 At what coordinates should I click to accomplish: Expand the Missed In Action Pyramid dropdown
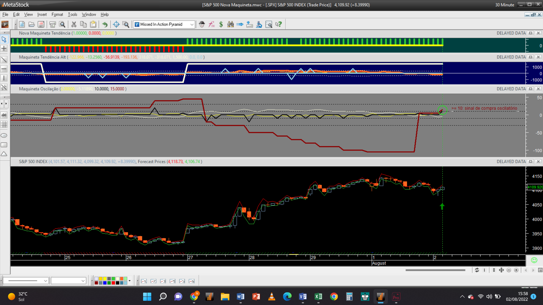(192, 25)
